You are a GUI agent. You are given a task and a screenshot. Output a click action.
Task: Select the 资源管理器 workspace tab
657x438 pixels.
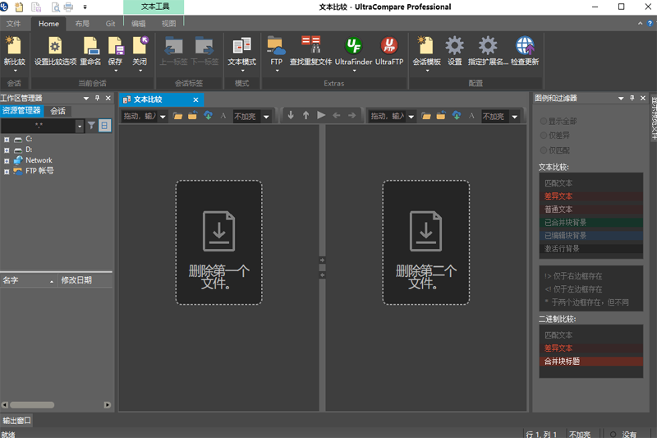[x=21, y=111]
